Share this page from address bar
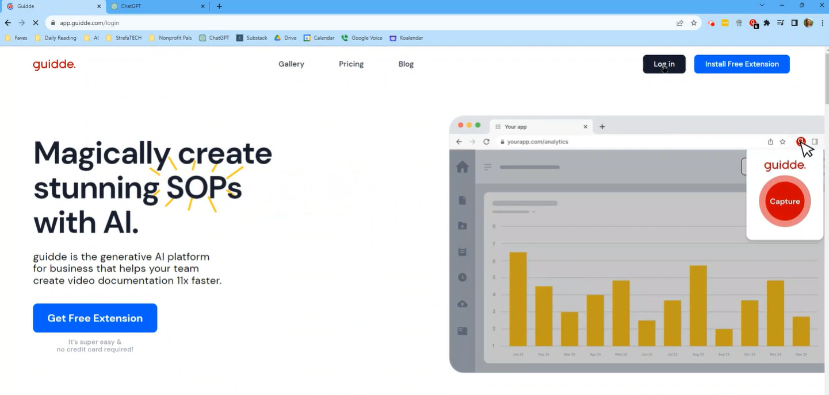 tap(680, 23)
